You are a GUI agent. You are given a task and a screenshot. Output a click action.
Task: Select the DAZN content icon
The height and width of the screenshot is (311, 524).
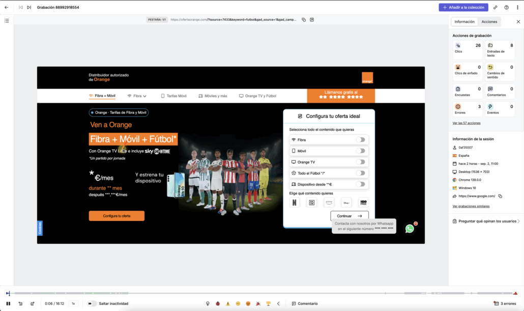click(x=311, y=202)
